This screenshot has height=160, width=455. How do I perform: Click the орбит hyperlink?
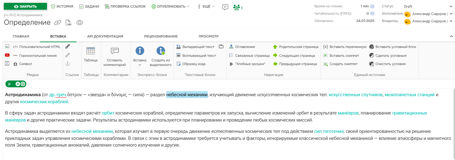click(108, 113)
